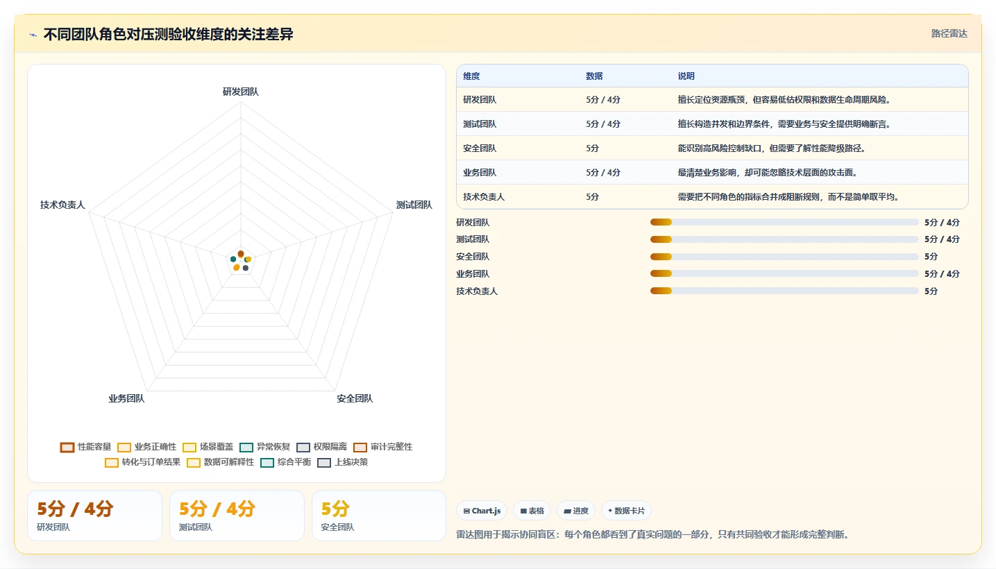Click the 路径雷达 label in header

(x=949, y=33)
